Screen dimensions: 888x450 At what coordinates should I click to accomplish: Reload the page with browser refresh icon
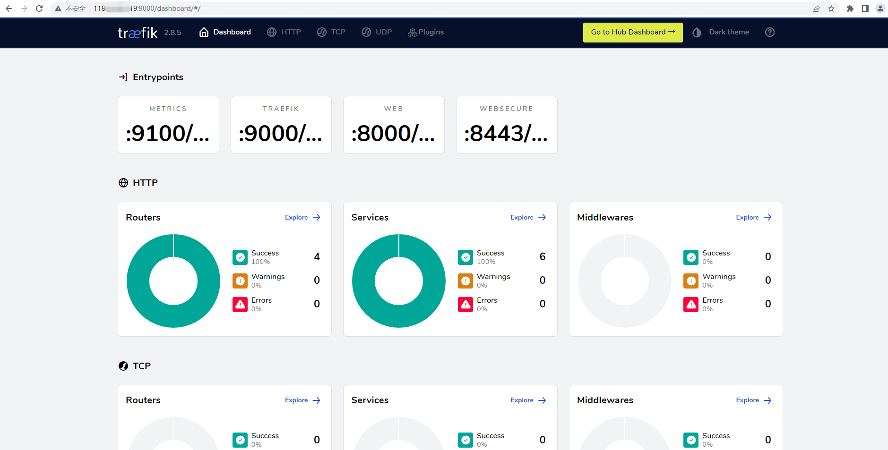[39, 8]
